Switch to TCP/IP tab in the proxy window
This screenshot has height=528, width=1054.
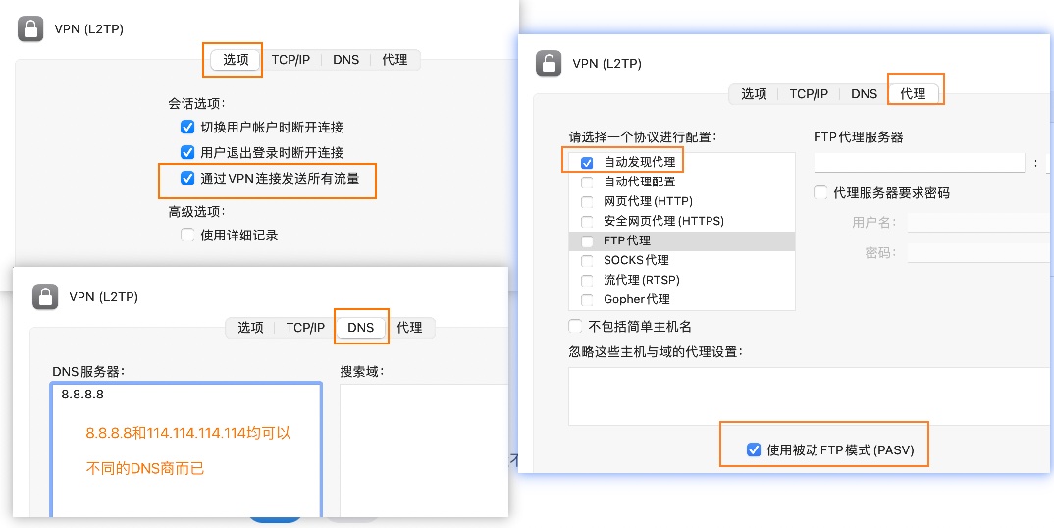pos(809,94)
